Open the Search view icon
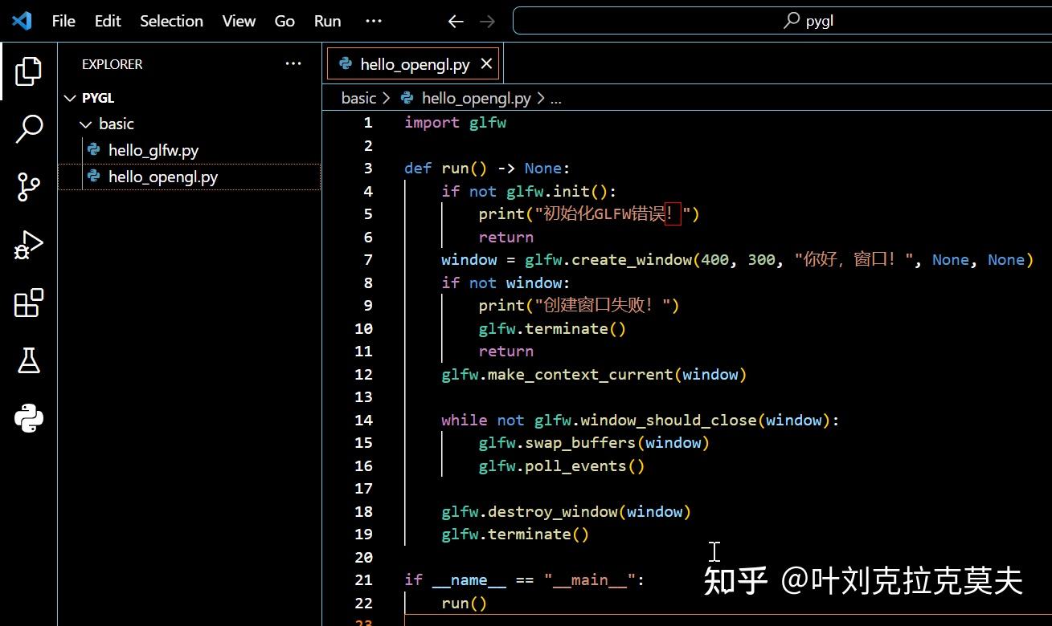Image resolution: width=1052 pixels, height=626 pixels. (28, 128)
